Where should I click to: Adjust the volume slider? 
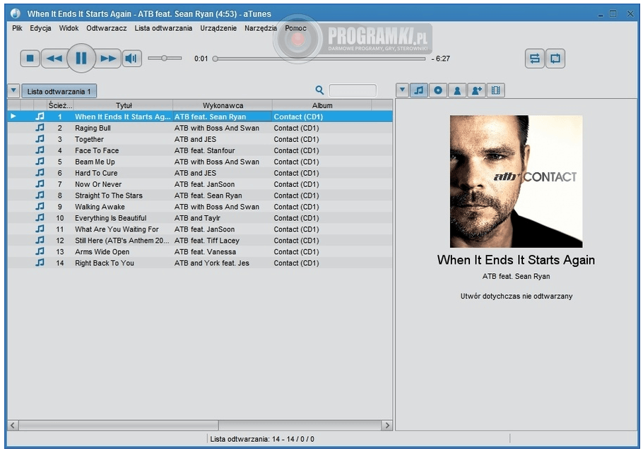click(165, 59)
